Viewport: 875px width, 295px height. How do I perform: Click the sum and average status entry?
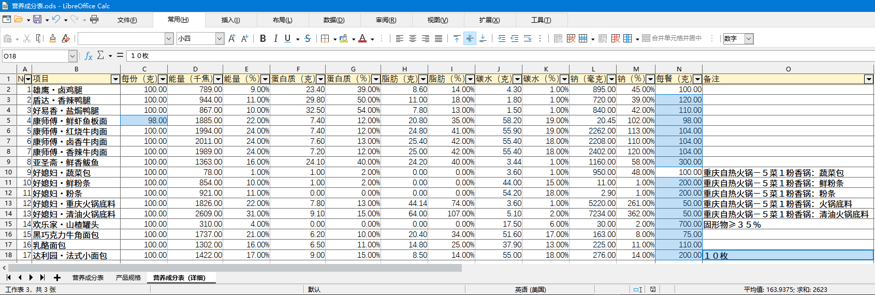coord(785,290)
